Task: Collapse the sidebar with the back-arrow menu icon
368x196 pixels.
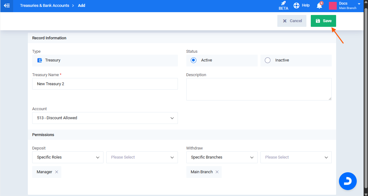Action: [7, 6]
